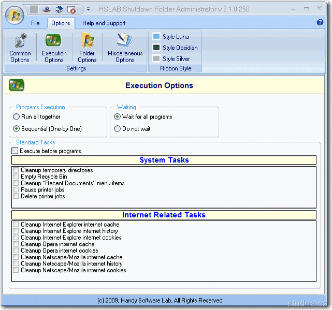Viewport: 332px width, 310px height.
Task: Click the round application orb button
Action: tap(15, 16)
